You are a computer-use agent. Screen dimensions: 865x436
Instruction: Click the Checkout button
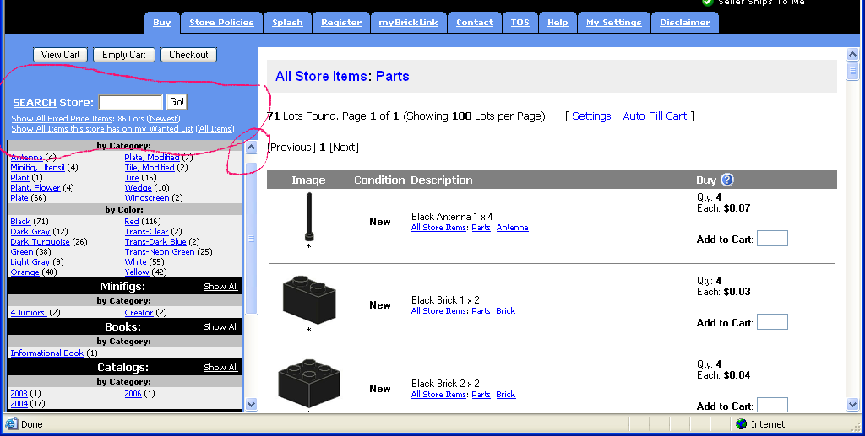click(x=188, y=55)
